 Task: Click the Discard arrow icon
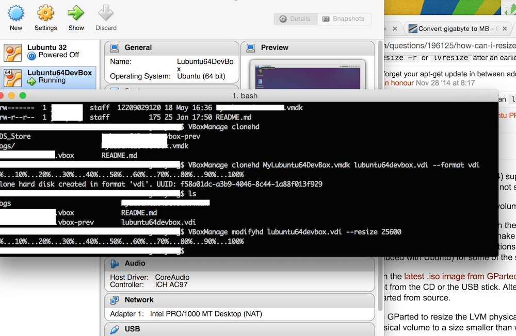[106, 13]
